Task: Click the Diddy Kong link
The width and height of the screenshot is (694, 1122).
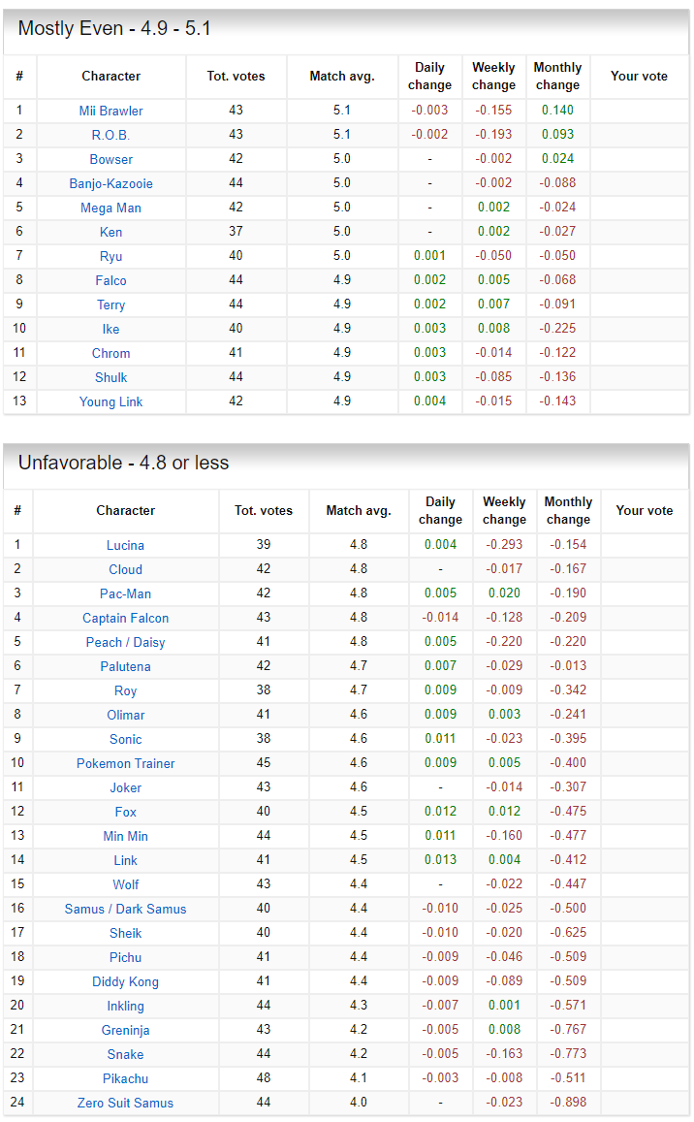Action: [x=125, y=981]
